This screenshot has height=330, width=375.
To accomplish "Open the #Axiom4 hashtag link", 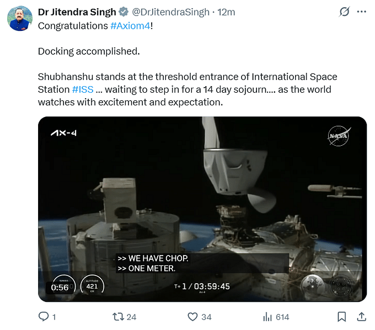I will coord(130,26).
